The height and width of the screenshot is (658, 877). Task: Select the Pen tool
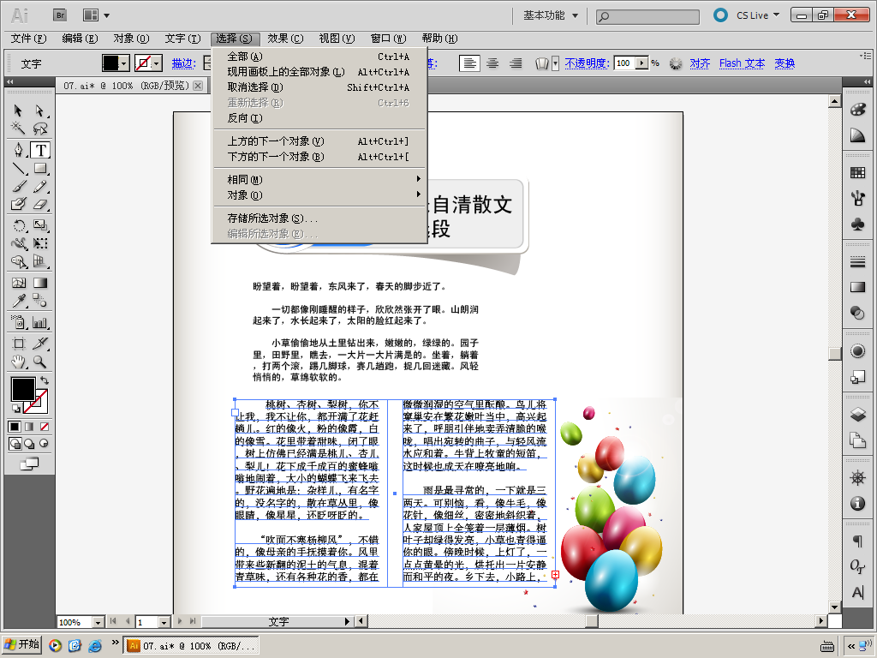tap(19, 150)
